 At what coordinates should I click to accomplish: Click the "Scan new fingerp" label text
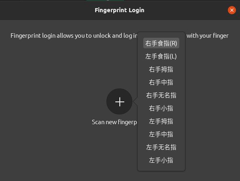click(x=115, y=122)
